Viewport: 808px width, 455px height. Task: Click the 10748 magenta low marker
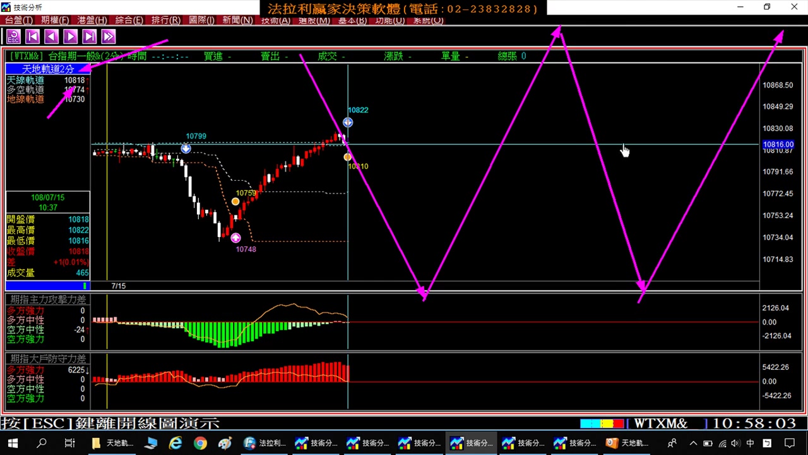[x=235, y=238]
